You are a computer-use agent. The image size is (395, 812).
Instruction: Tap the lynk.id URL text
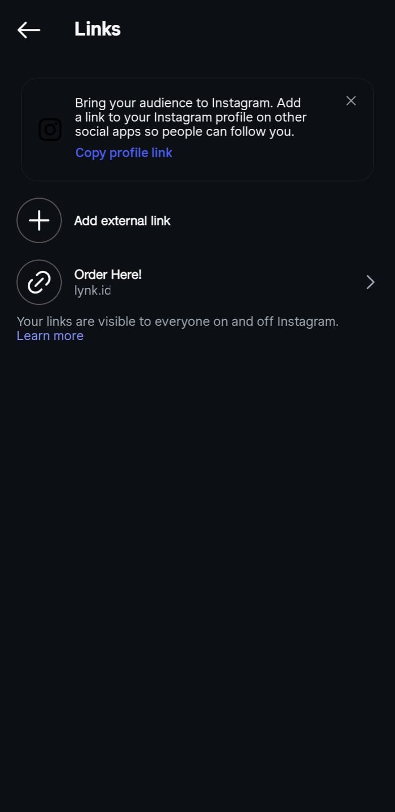[92, 291]
